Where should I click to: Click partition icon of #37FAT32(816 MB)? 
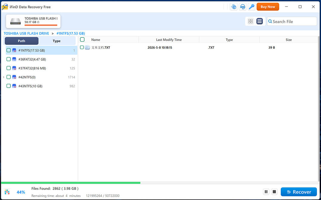tap(14, 68)
